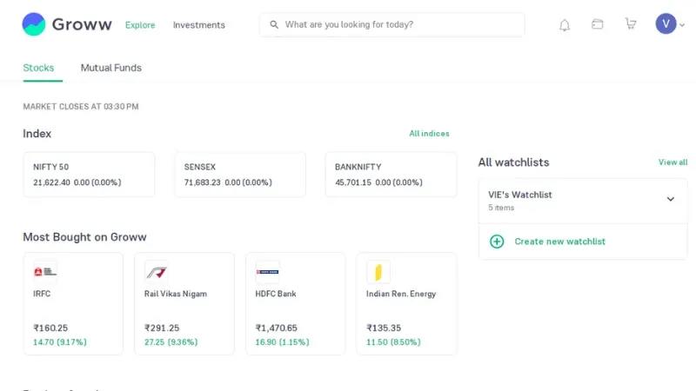Click the 16.90 (1.15%) change value
Viewport: 696px width, 391px height.
click(282, 342)
